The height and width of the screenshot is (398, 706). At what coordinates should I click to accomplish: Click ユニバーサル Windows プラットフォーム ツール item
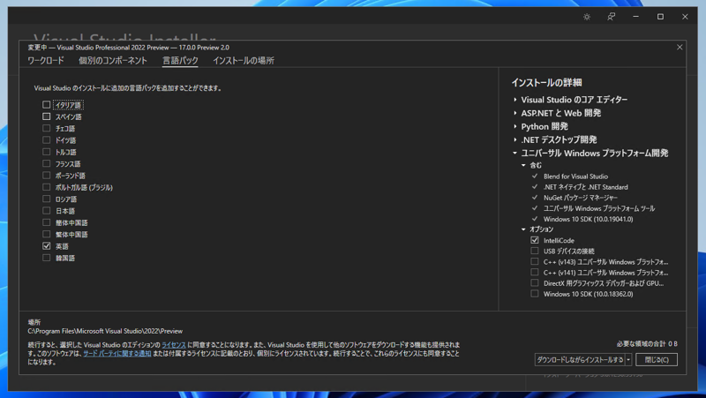[x=599, y=208]
